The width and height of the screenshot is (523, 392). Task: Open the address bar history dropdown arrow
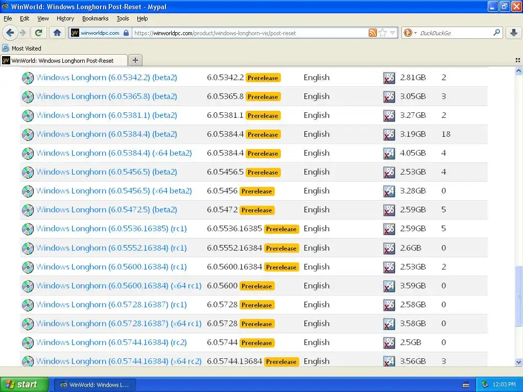click(x=392, y=33)
